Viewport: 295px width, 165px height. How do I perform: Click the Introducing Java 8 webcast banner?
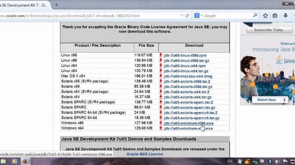point(268,70)
